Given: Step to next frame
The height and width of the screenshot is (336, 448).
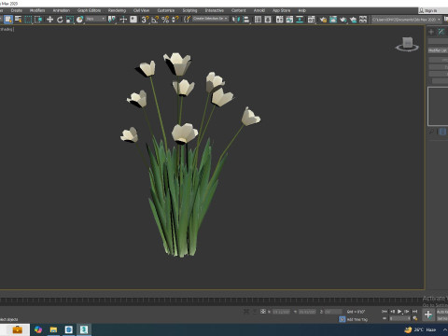Looking at the screenshot, I should click(407, 311).
